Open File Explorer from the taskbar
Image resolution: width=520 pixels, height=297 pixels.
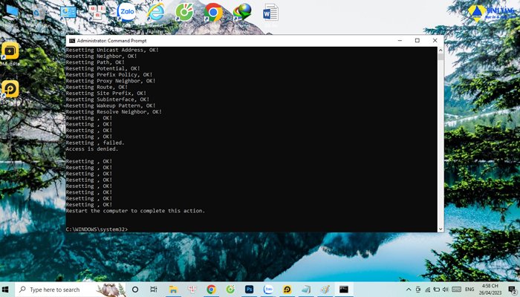pyautogui.click(x=172, y=289)
